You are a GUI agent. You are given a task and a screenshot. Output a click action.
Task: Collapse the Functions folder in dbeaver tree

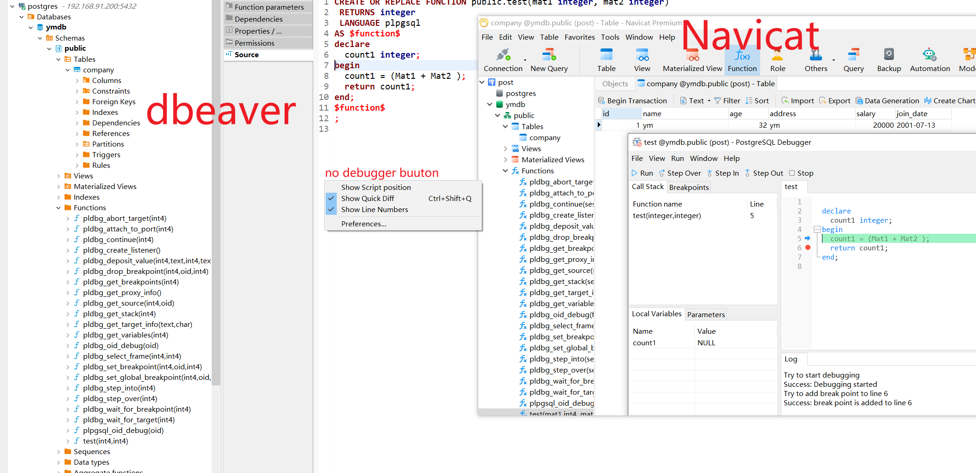(59, 207)
